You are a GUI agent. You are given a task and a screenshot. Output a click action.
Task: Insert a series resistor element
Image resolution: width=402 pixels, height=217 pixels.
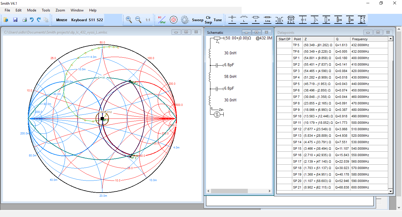(x=256, y=20)
